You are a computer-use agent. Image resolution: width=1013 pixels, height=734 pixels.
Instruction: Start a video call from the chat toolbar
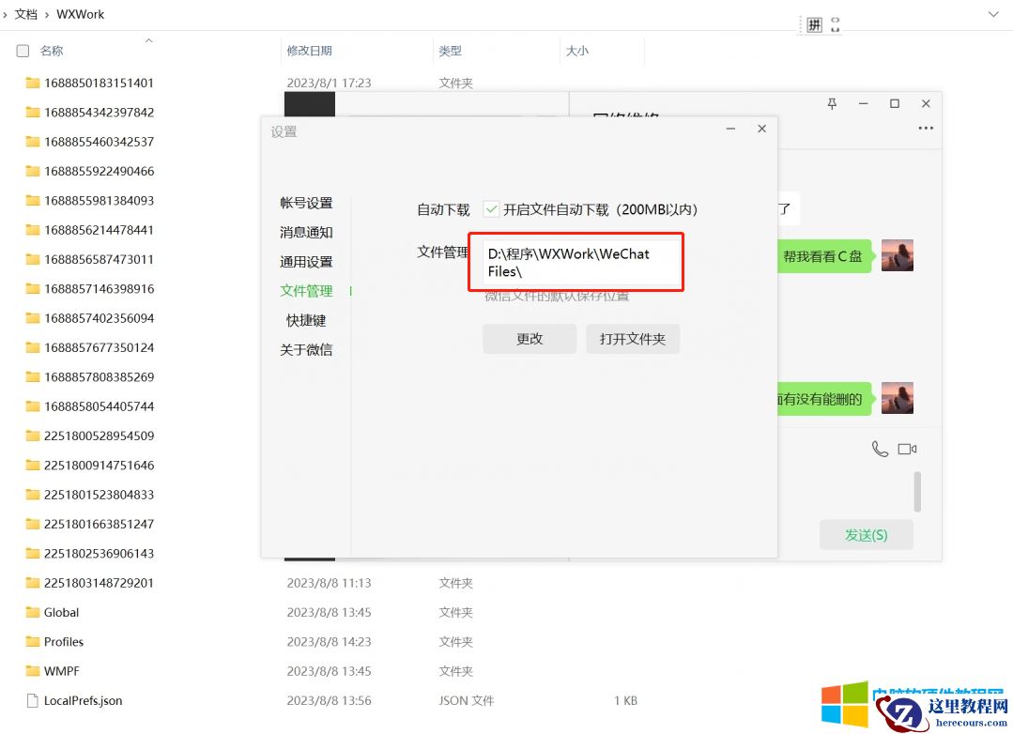(907, 449)
